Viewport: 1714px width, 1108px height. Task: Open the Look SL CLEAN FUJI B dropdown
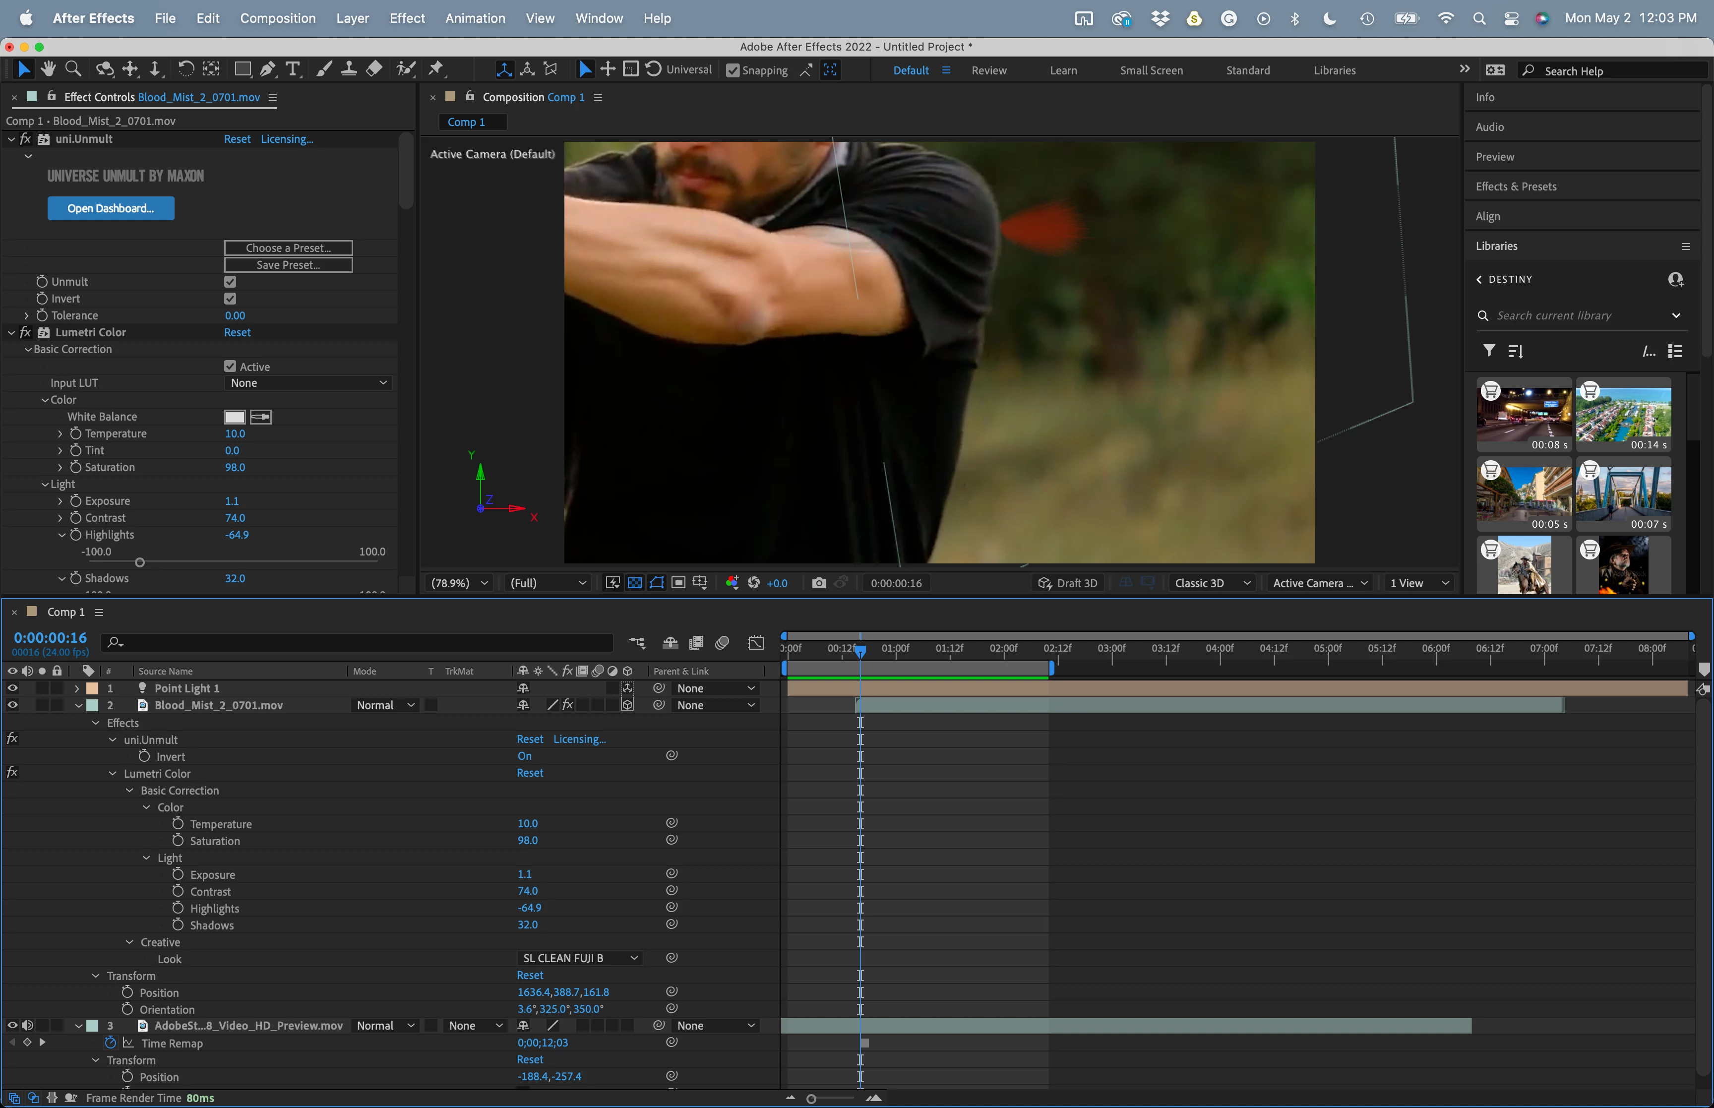(579, 958)
